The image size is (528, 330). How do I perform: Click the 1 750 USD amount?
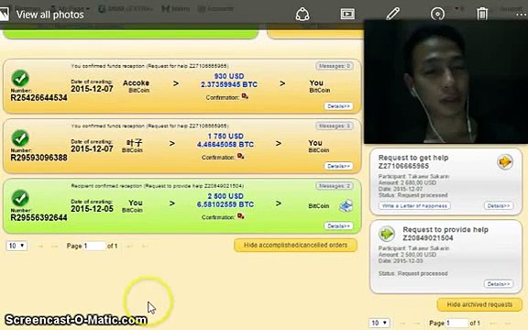coord(225,137)
